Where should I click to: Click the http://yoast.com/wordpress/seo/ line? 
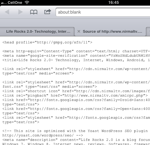click(43, 136)
